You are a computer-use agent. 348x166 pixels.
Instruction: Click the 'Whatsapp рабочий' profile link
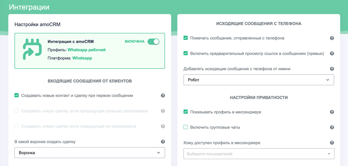coord(86,50)
